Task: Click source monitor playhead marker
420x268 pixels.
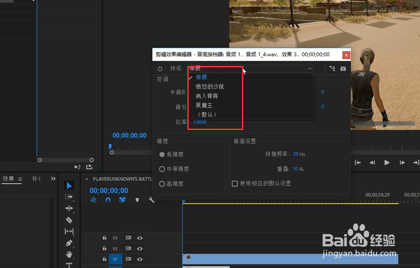Action: (110, 147)
